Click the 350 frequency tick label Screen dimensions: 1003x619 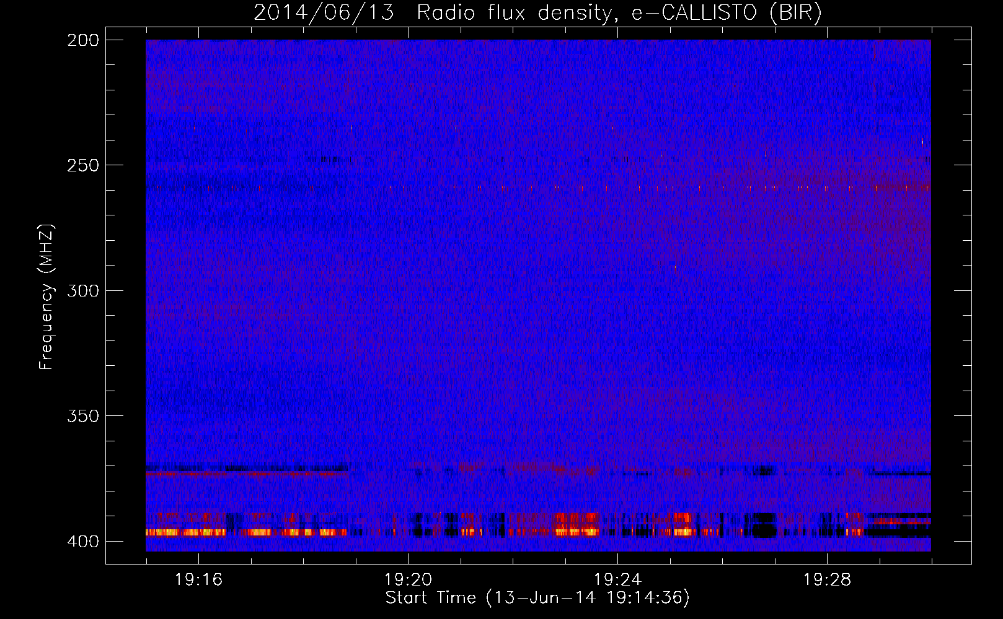(x=83, y=416)
